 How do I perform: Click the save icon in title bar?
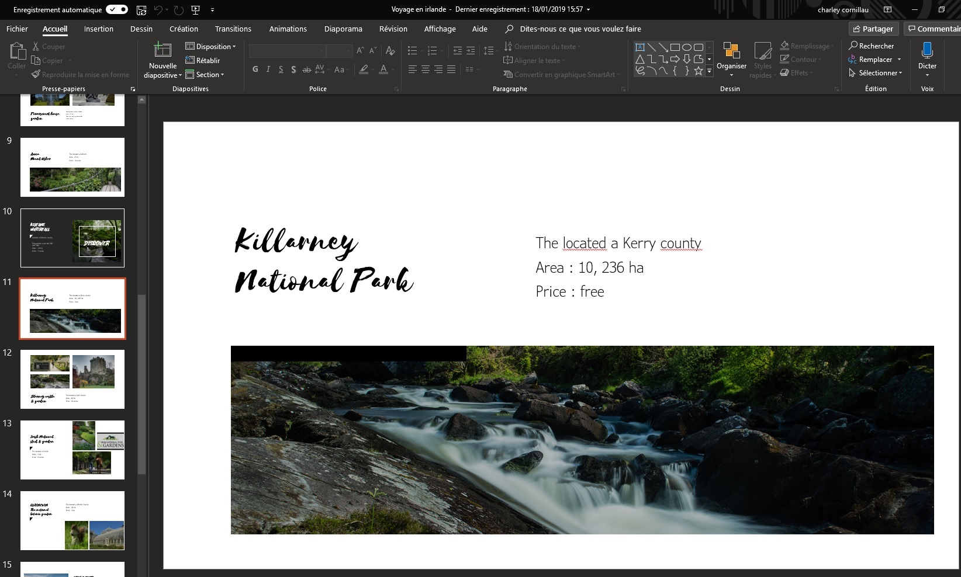click(x=141, y=10)
